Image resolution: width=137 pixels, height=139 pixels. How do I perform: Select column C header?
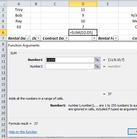pyautogui.click(x=55, y=4)
